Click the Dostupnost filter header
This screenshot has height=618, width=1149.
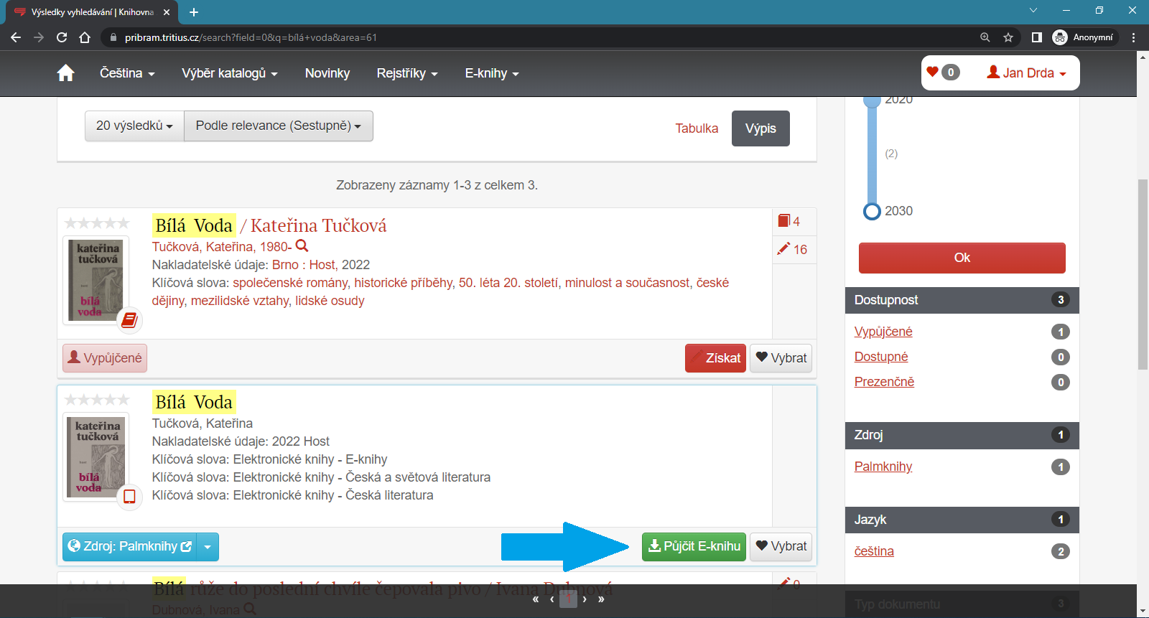(962, 300)
